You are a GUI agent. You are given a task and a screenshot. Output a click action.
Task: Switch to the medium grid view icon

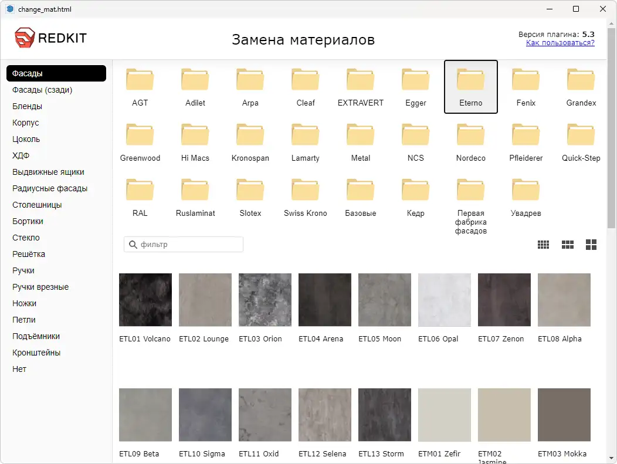(567, 244)
